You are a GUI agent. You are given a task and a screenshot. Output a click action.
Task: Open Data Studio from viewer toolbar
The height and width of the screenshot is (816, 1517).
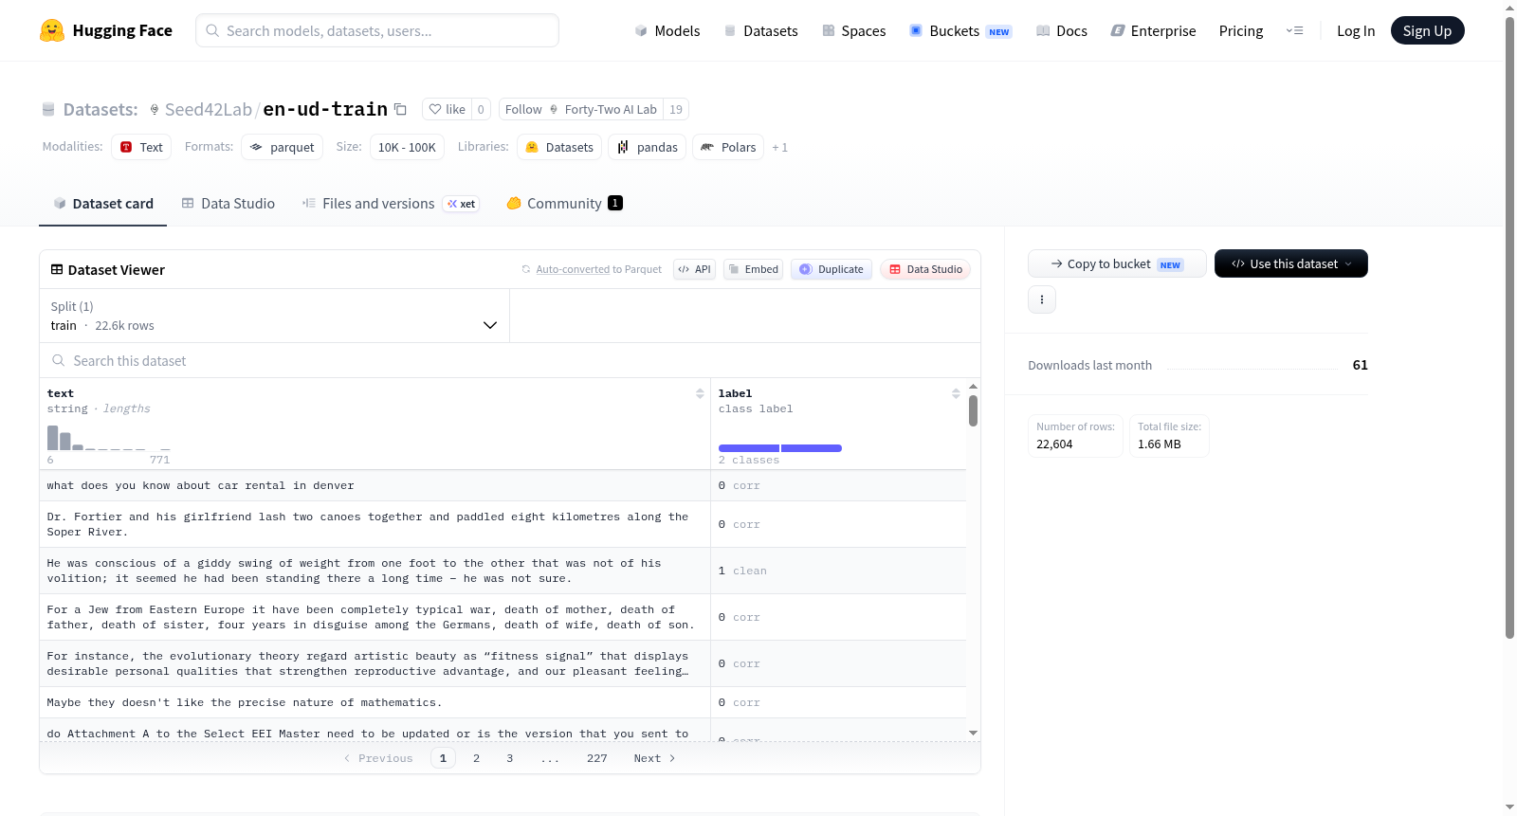[925, 269]
